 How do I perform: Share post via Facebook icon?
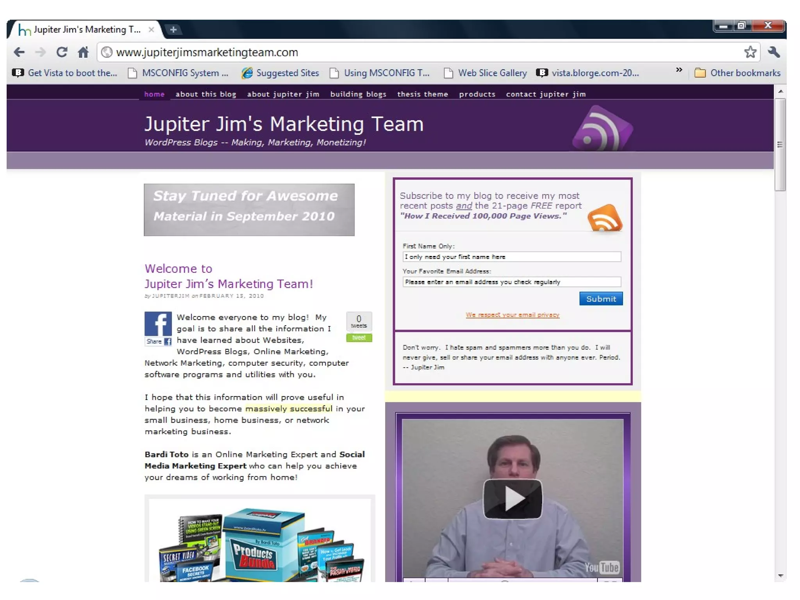(158, 324)
